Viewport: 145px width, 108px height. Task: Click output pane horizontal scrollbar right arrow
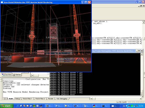click(141, 99)
